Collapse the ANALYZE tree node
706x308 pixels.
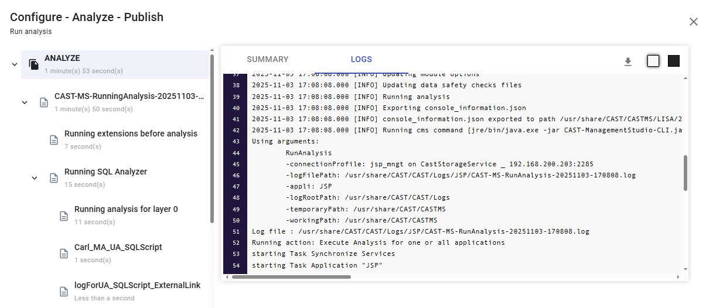click(x=15, y=64)
